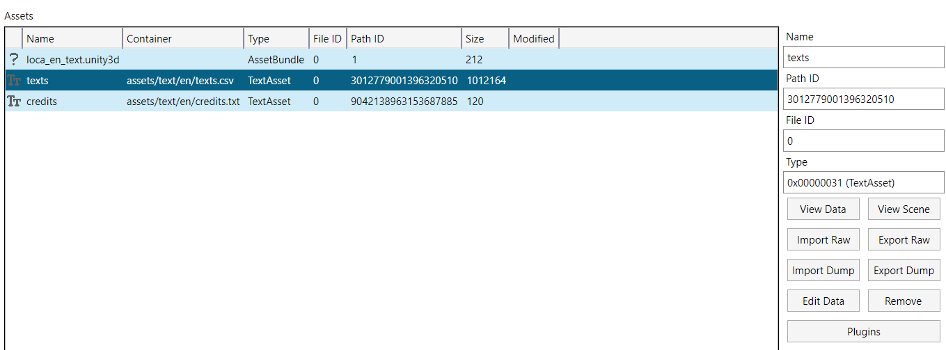
Task: Open View Scene
Action: coord(904,209)
